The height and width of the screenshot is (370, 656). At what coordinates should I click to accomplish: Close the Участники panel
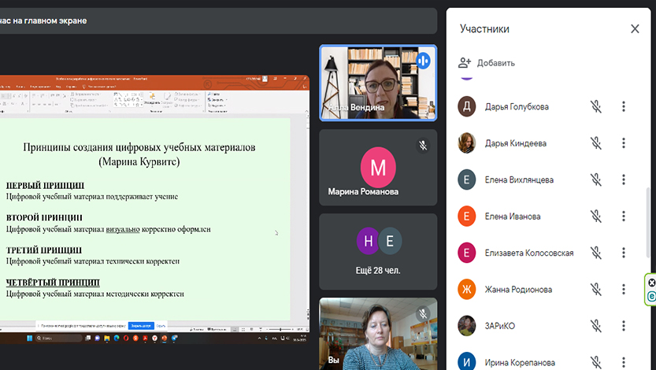(x=635, y=29)
